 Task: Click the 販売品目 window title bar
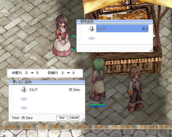coord(115,22)
